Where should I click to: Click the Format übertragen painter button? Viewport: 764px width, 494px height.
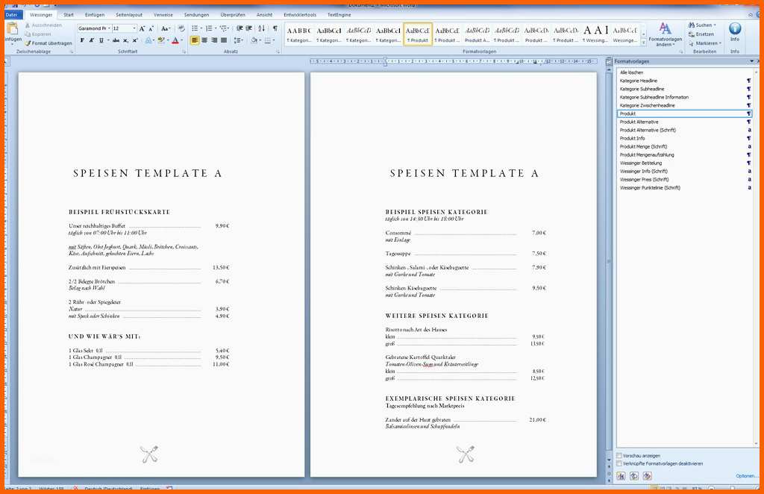point(51,43)
